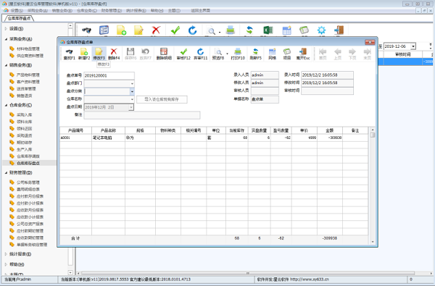Click the 产品名称 column header
This screenshot has width=435, height=286.
(108, 130)
